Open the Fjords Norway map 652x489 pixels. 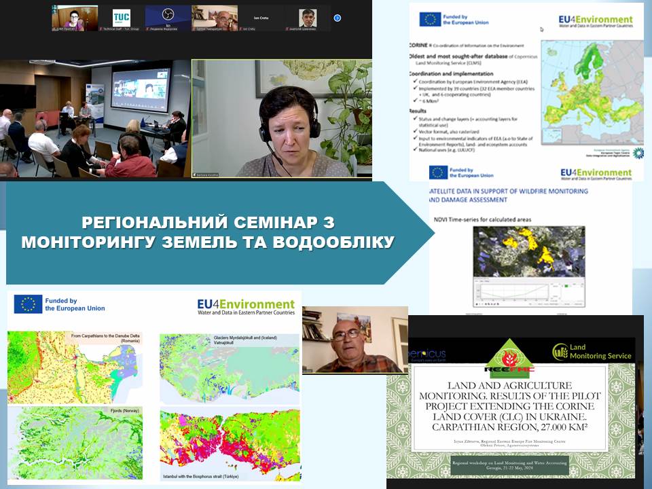(x=75, y=441)
